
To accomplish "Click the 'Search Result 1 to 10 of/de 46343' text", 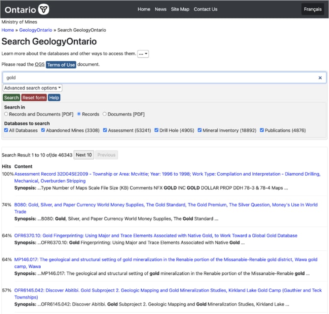I will pyautogui.click(x=37, y=155).
